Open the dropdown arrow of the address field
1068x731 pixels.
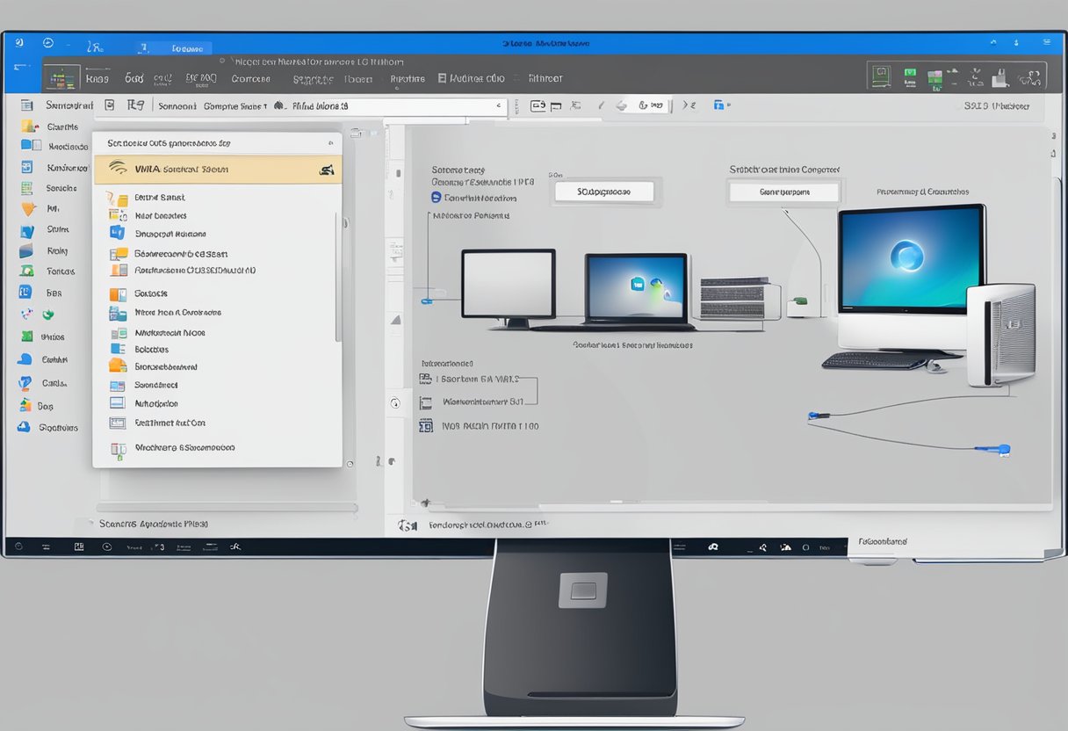(x=500, y=105)
